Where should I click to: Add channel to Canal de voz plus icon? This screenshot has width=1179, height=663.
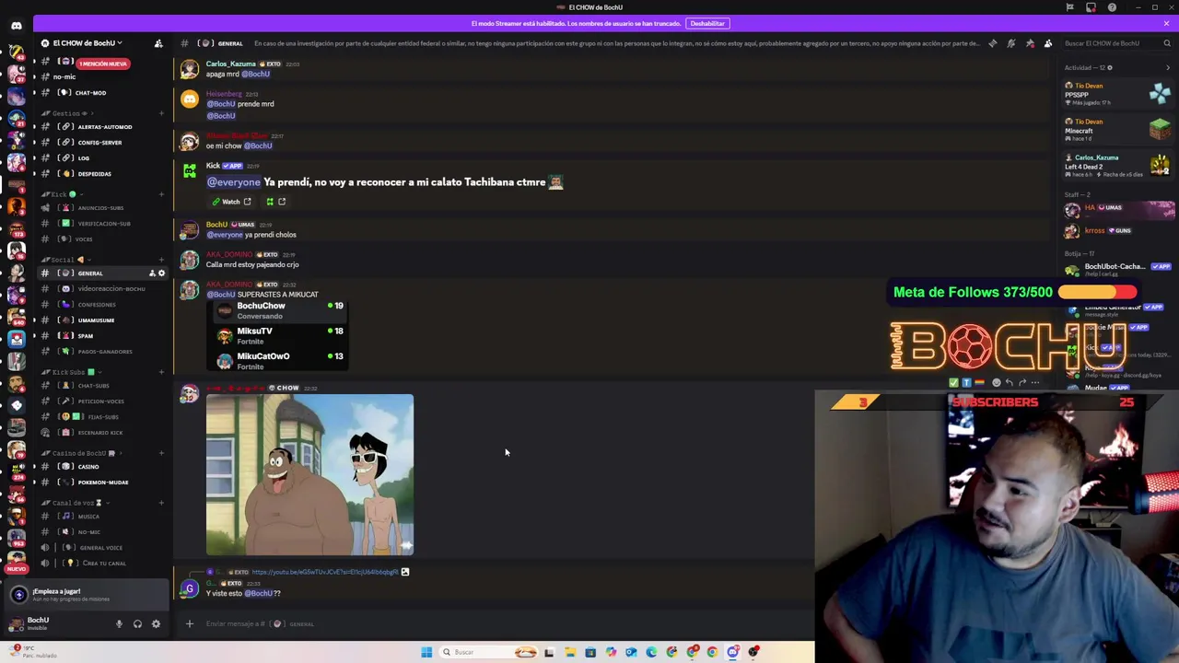[161, 503]
